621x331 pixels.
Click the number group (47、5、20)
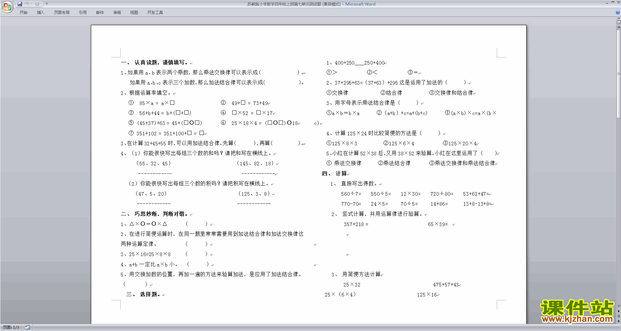click(151, 194)
